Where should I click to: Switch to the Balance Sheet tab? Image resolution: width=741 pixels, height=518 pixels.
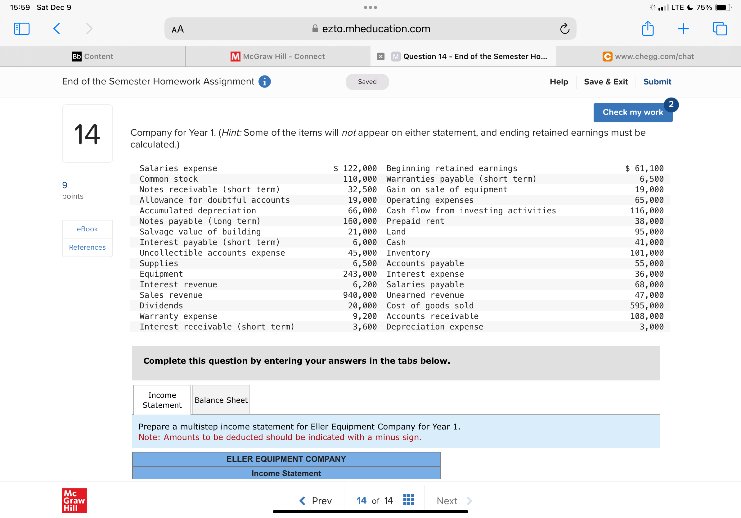[221, 400]
